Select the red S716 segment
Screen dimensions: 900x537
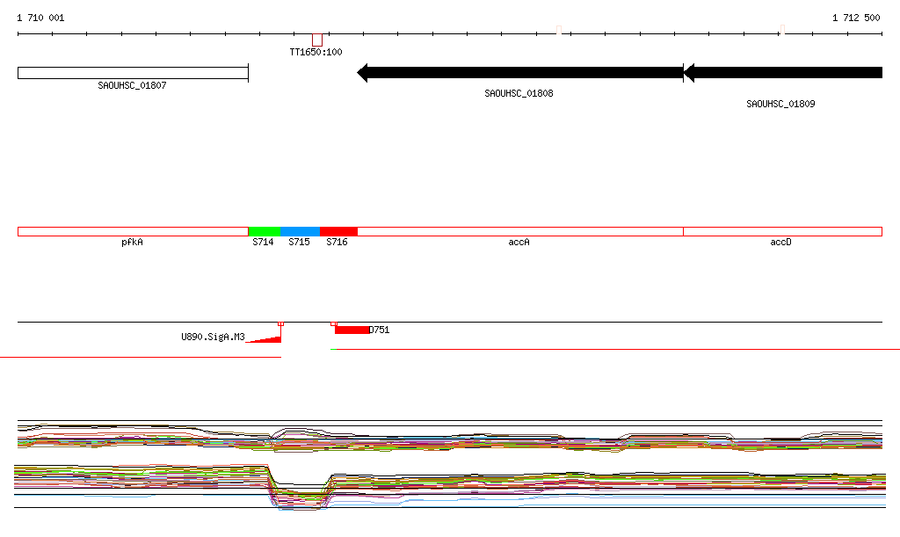338,231
